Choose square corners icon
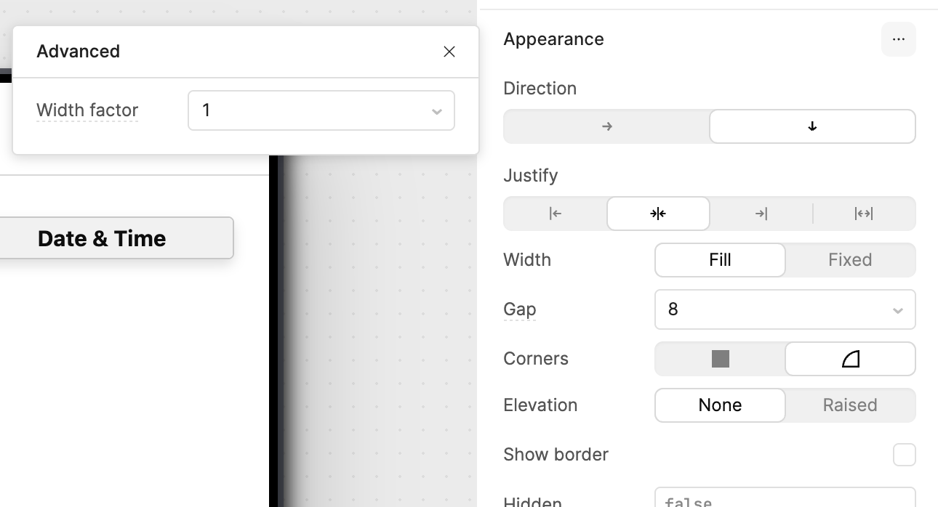 pyautogui.click(x=720, y=359)
